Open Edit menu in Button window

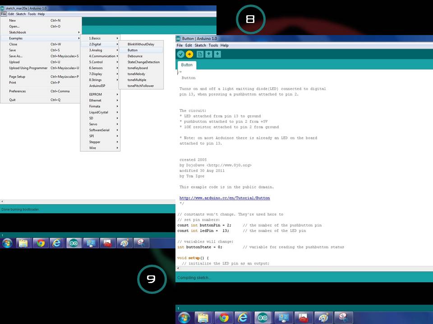click(x=189, y=45)
